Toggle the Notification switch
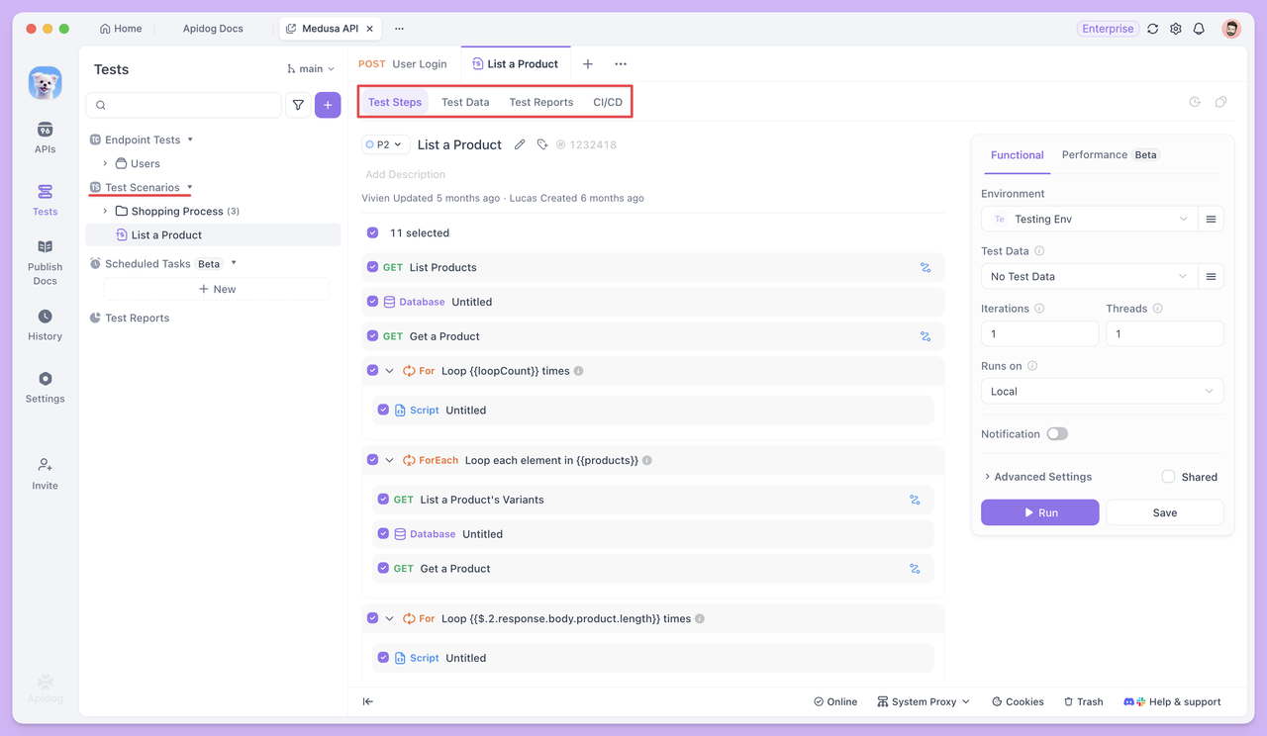Screen dimensions: 1267x736 tap(1057, 434)
